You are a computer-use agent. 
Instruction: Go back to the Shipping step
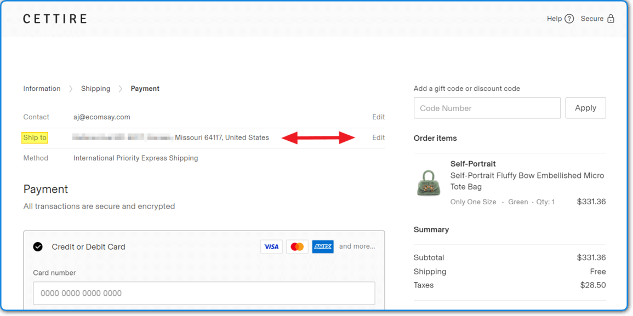click(x=96, y=88)
